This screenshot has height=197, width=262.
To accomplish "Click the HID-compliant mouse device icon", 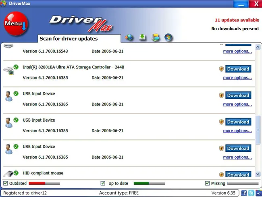I will click(8, 174).
